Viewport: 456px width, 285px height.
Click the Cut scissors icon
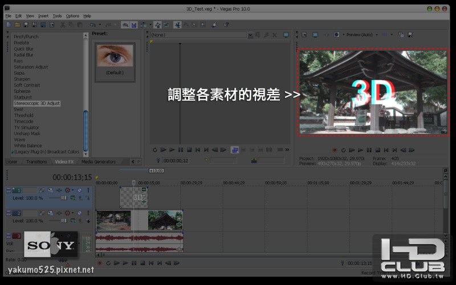63,25
